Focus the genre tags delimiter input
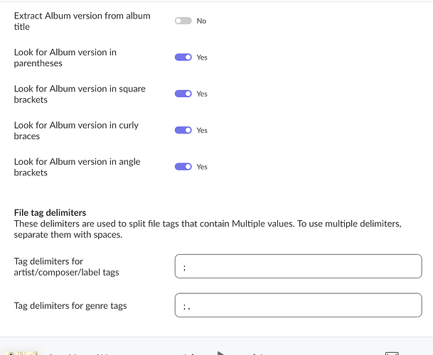The image size is (433, 355). pyautogui.click(x=298, y=305)
